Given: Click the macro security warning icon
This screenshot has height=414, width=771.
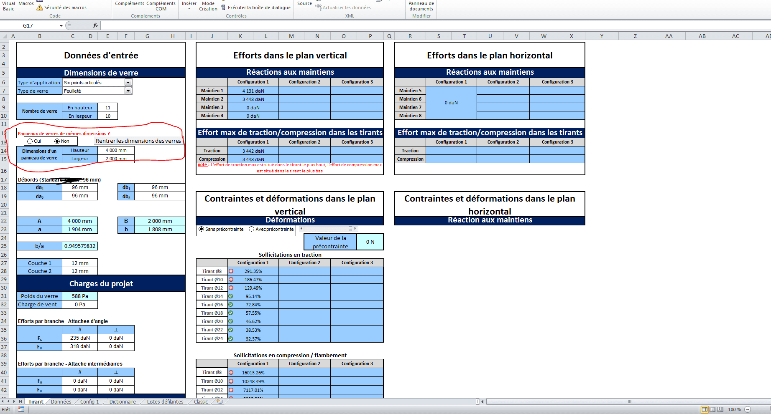Looking at the screenshot, I should coord(40,8).
